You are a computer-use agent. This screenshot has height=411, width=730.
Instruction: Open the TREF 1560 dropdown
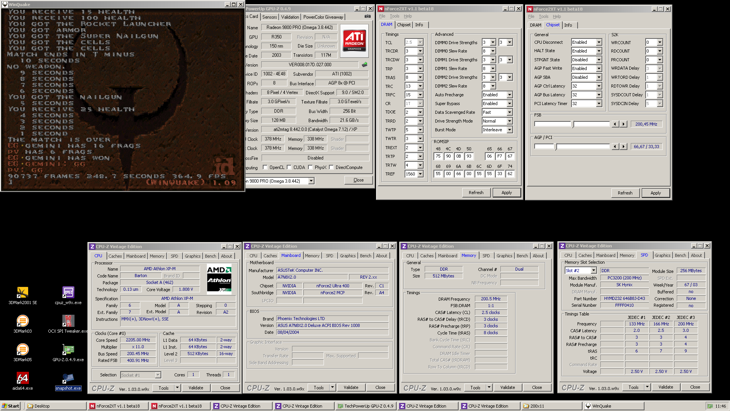[x=420, y=174]
